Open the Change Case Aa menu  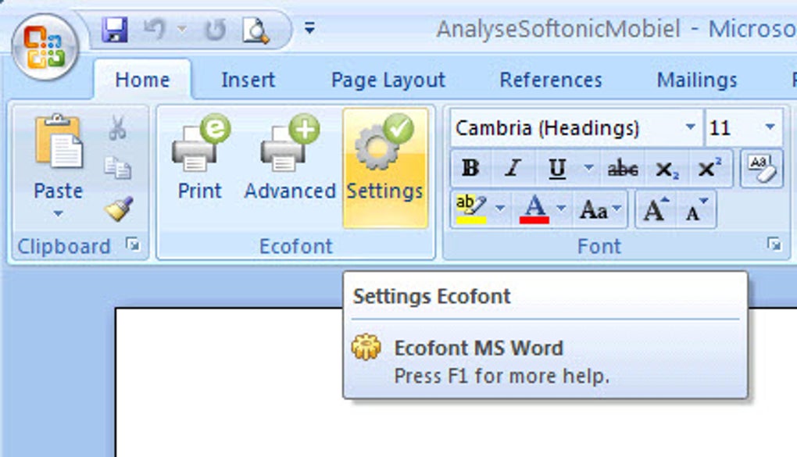point(601,209)
